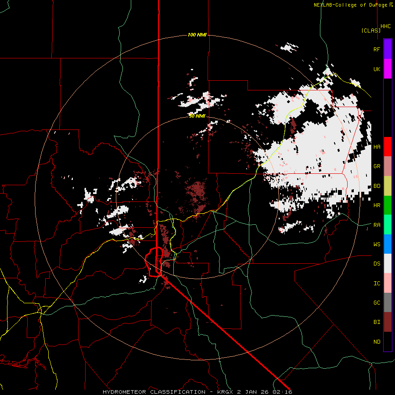Pick the RA mint green swatch
The height and width of the screenshot is (395, 395).
[x=388, y=225]
